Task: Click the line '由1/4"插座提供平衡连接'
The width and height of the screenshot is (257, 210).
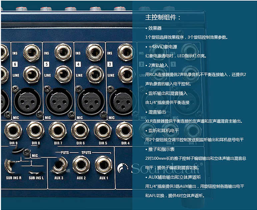Action: (x=167, y=103)
